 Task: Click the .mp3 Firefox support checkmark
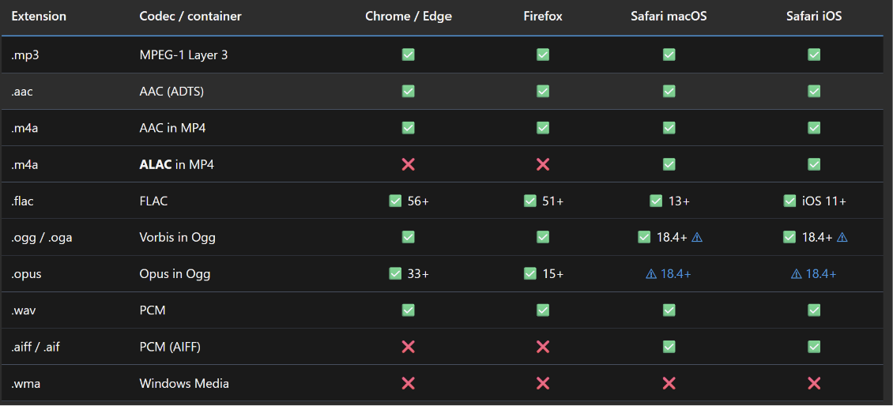click(x=543, y=55)
